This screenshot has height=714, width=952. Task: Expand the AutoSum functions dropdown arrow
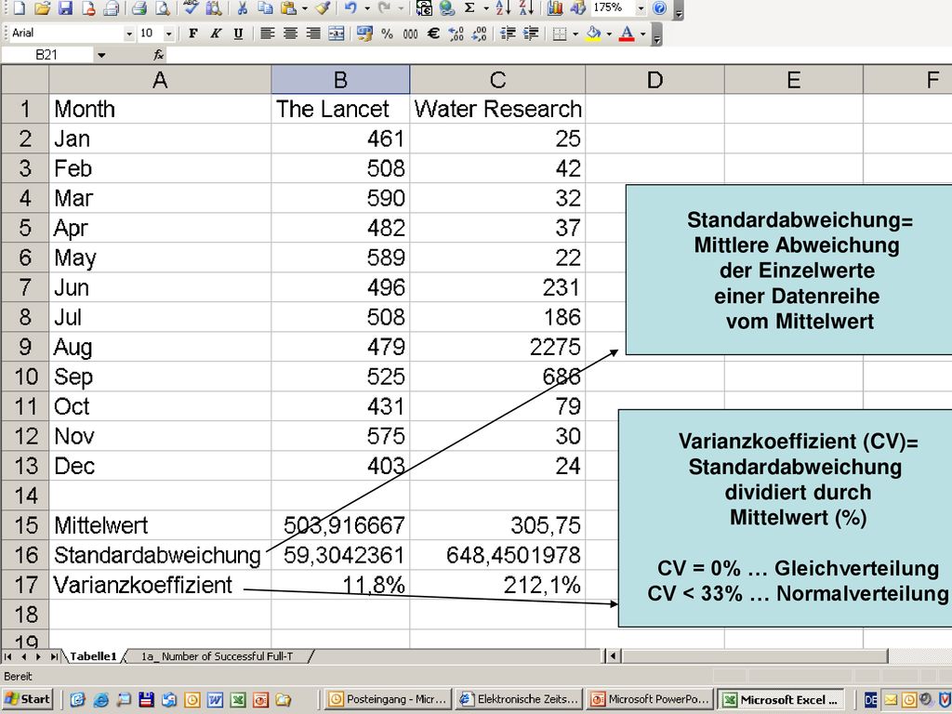tap(485, 8)
